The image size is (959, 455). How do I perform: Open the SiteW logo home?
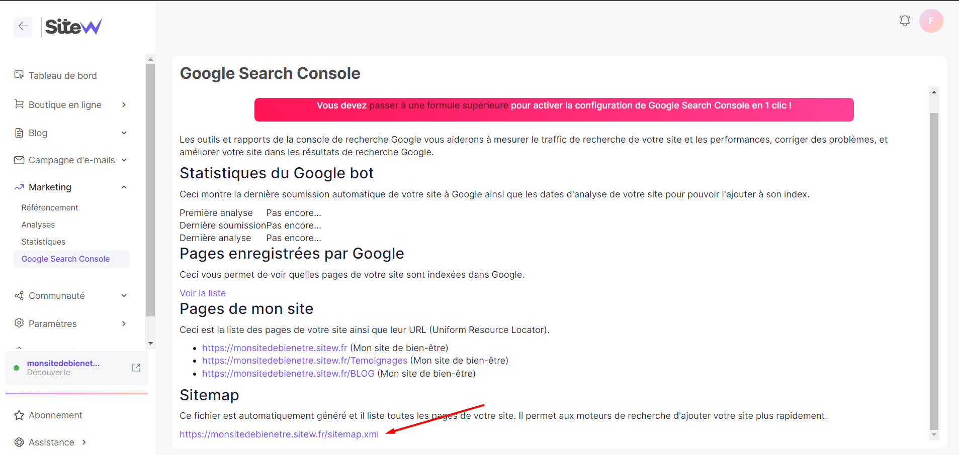[73, 27]
